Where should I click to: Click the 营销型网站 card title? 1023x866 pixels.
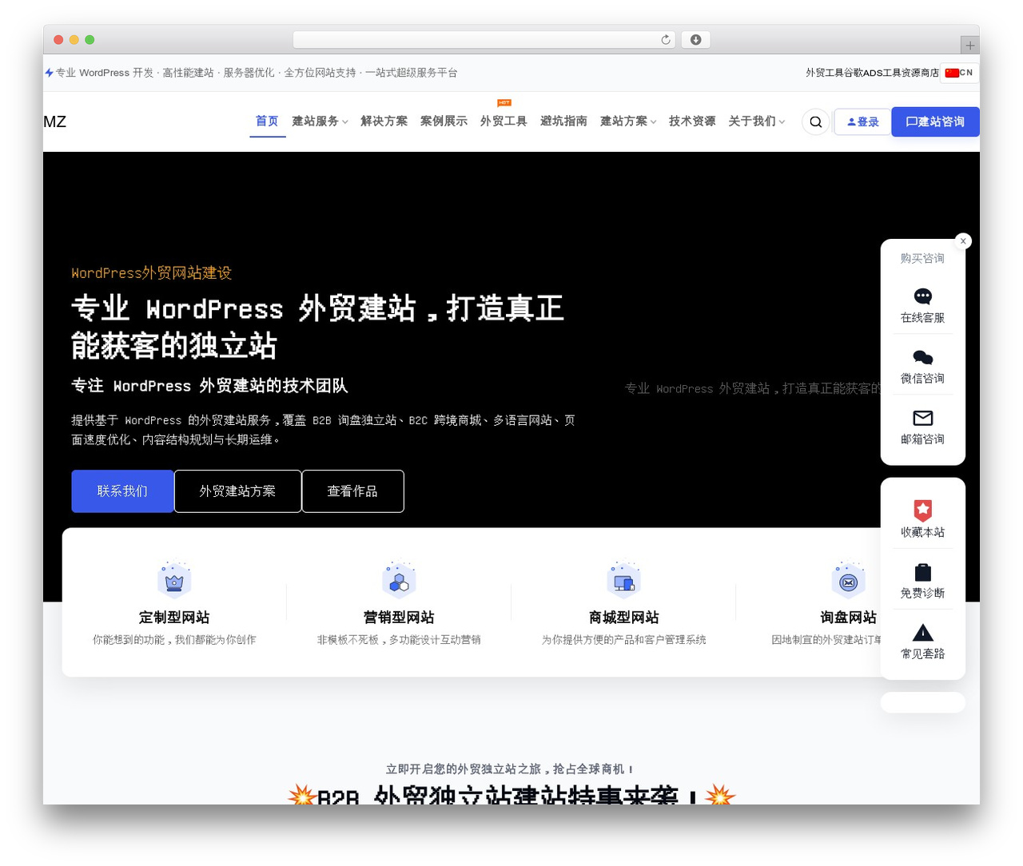pyautogui.click(x=399, y=618)
